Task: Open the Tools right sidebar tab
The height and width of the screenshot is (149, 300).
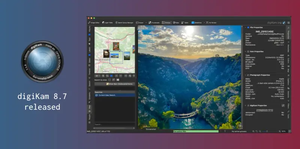Action: 288,115
